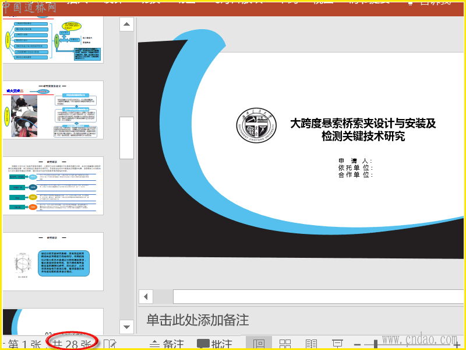
Task: Switch to Slide Sorter view icon
Action: [x=285, y=344]
